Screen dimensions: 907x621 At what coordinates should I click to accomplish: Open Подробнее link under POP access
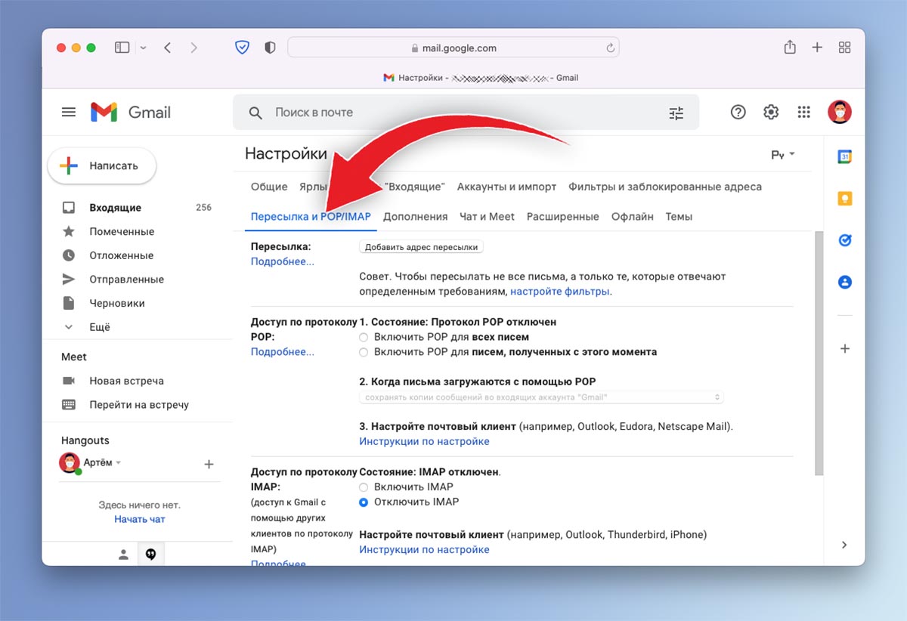[283, 351]
